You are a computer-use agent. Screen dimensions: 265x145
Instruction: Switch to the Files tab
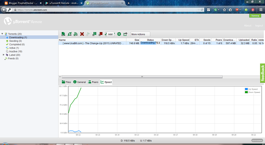pyautogui.click(x=66, y=82)
